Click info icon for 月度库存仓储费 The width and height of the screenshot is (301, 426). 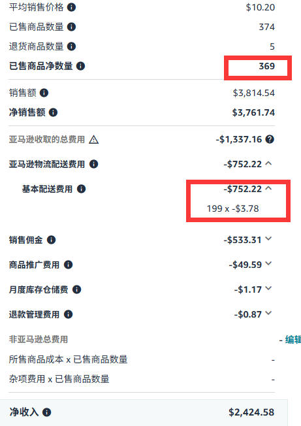coord(77,289)
